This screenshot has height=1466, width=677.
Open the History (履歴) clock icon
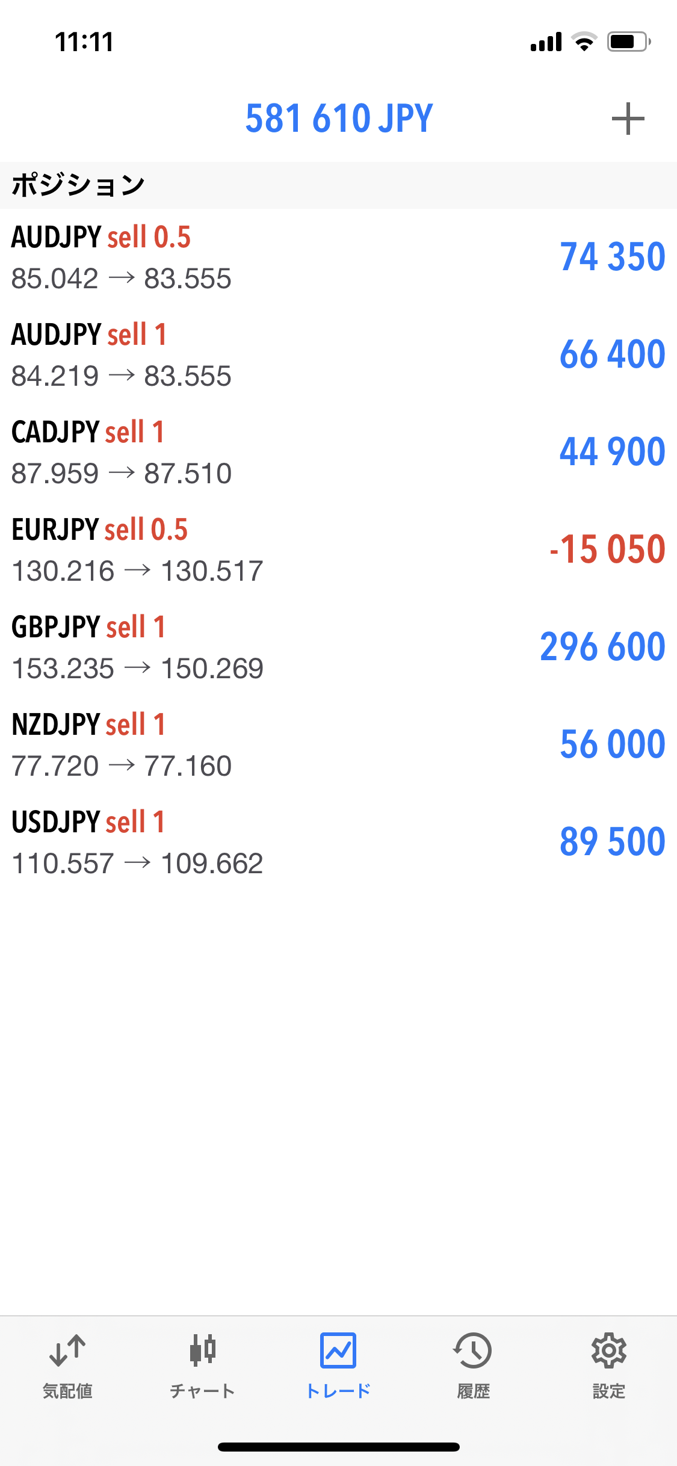474,1350
